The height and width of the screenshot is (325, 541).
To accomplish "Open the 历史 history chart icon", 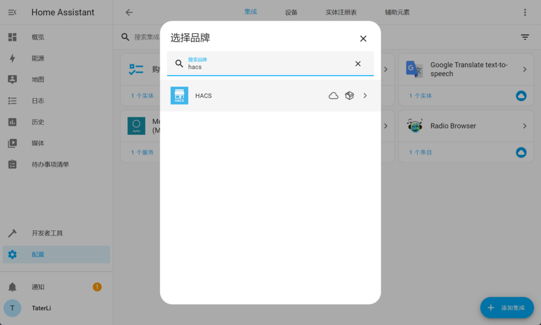I will coord(13,122).
